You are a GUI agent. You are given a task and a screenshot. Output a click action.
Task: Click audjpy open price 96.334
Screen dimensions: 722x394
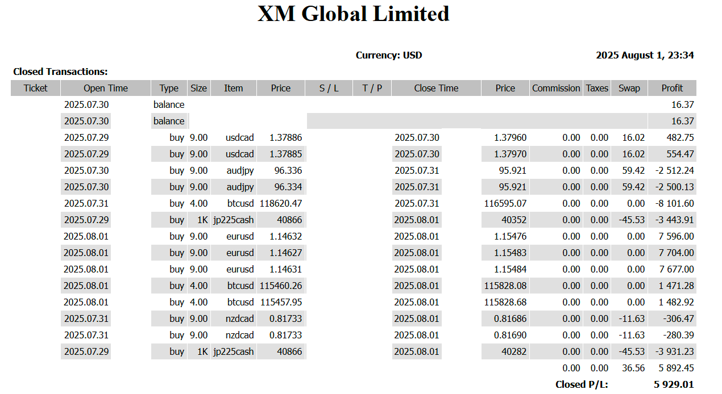tap(288, 187)
